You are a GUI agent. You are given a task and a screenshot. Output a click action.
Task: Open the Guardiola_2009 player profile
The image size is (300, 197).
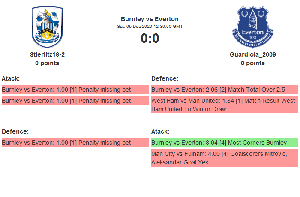[x=252, y=54]
